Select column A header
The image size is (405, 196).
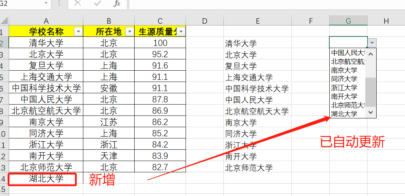pyautogui.click(x=46, y=21)
